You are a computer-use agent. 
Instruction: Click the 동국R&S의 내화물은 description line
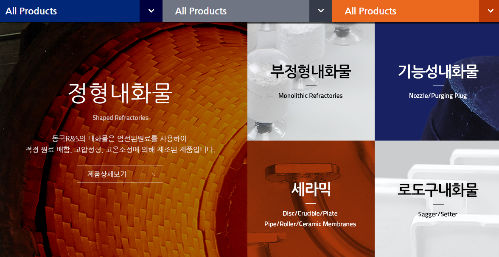click(x=119, y=138)
